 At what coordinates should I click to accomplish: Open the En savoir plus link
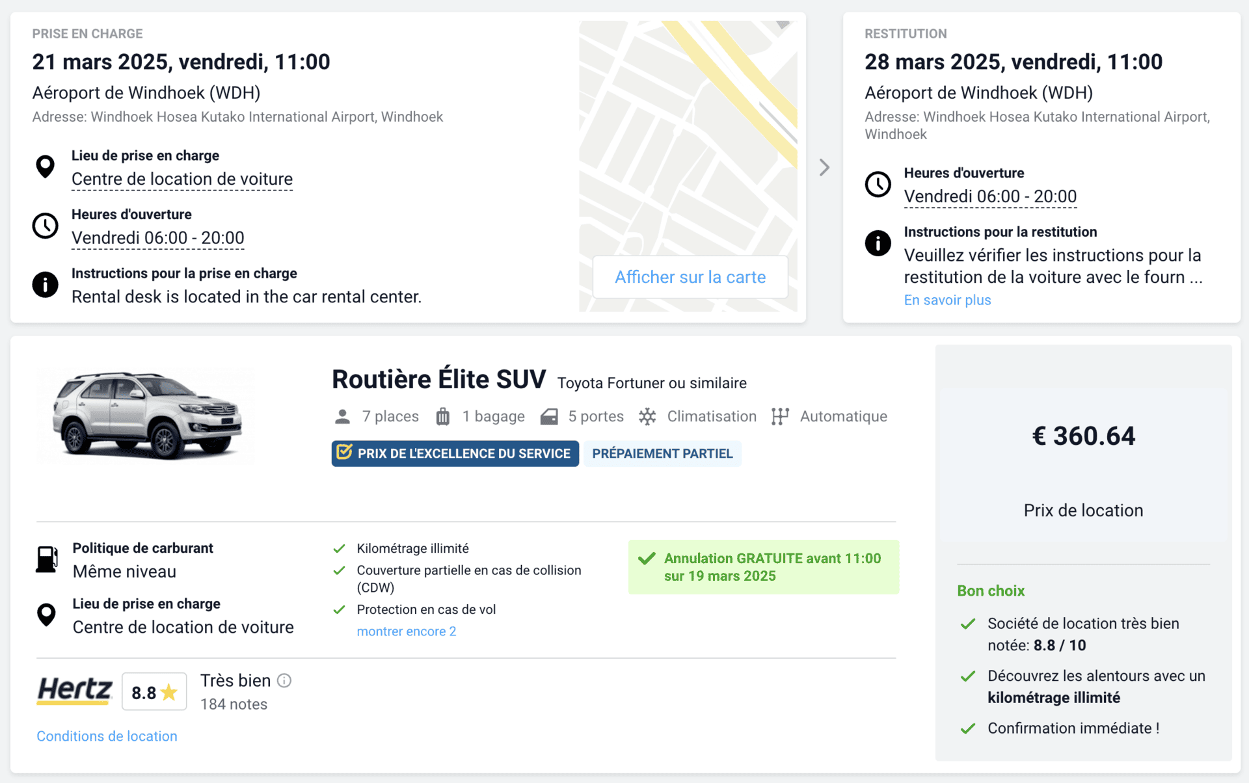coord(947,300)
